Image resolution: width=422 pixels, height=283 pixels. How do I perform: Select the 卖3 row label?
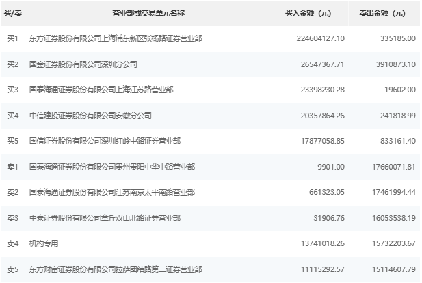tap(12, 218)
